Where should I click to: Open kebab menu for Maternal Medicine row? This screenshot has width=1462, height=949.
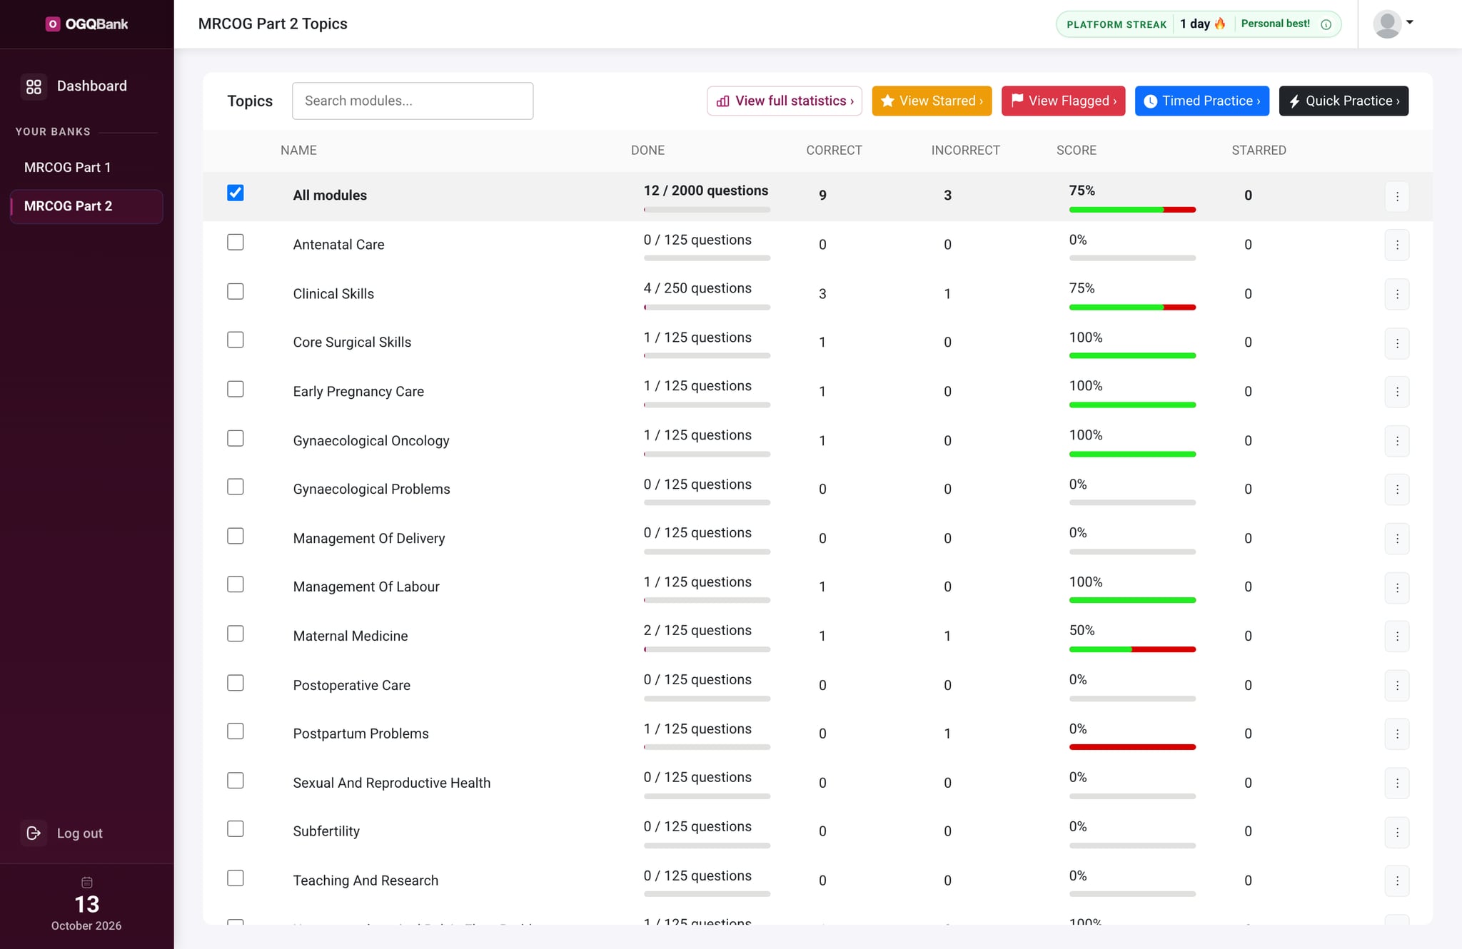click(1397, 636)
